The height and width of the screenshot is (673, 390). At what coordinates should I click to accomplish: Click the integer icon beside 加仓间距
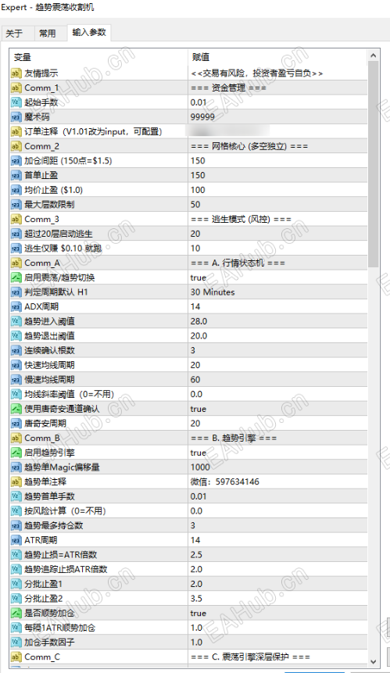(16, 161)
